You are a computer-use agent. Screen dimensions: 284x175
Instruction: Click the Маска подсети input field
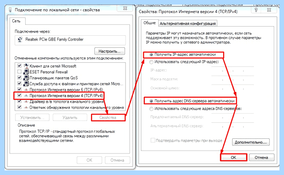(x=233, y=79)
